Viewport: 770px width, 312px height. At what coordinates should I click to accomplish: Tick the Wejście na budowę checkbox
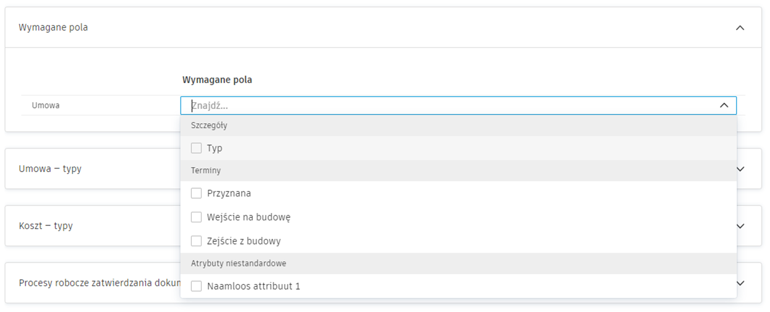pyautogui.click(x=197, y=217)
